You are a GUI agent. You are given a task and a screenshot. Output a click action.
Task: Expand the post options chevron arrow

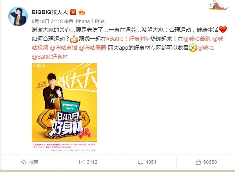(x=226, y=9)
